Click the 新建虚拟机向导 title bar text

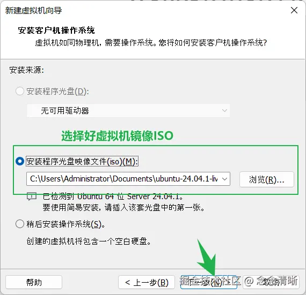pos(33,10)
